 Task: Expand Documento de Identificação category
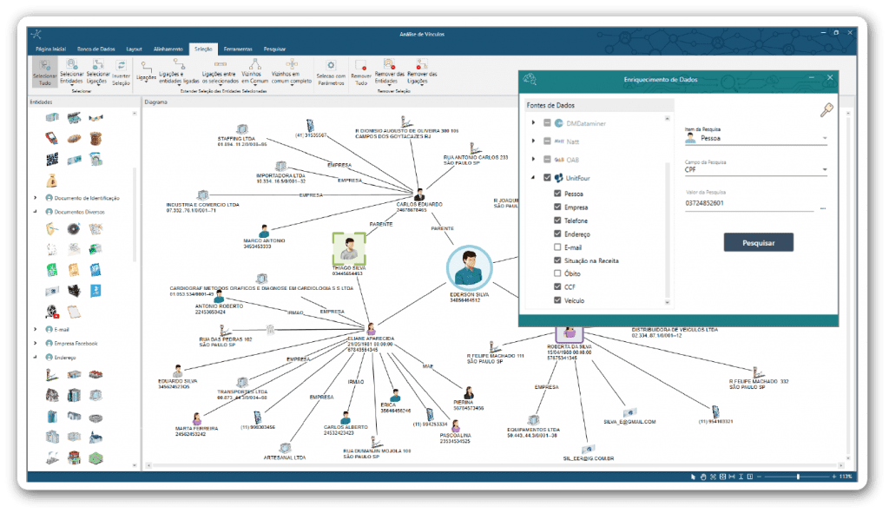tap(35, 198)
